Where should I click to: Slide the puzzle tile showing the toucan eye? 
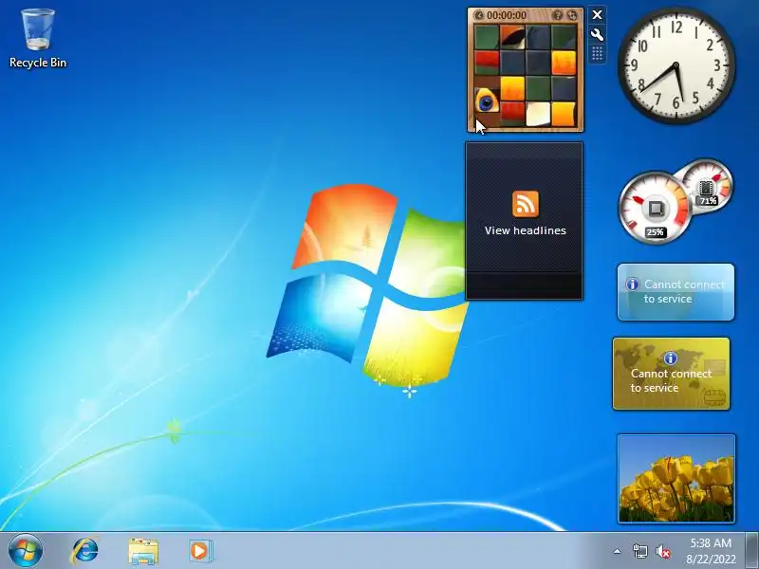pyautogui.click(x=487, y=101)
